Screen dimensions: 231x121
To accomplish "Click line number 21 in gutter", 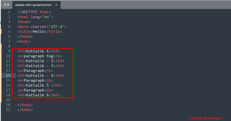I will pyautogui.click(x=8, y=110).
